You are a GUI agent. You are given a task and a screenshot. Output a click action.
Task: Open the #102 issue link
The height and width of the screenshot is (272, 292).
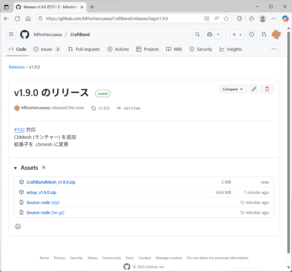pyautogui.click(x=19, y=130)
